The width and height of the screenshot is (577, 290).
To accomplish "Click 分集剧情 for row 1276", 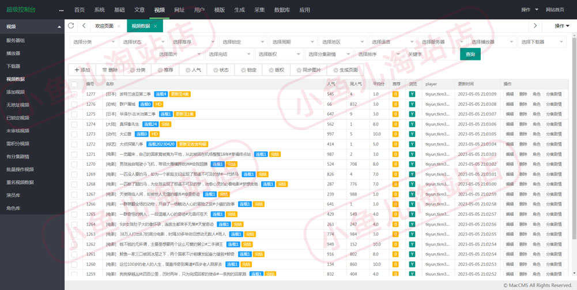I will pos(553,104).
